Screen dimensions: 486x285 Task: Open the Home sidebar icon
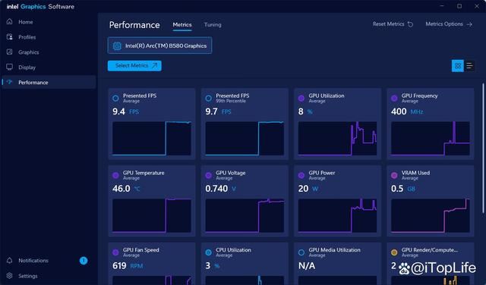point(10,22)
